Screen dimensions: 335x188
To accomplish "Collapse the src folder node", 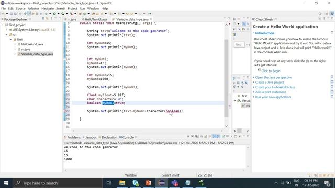I will (x=7, y=34).
